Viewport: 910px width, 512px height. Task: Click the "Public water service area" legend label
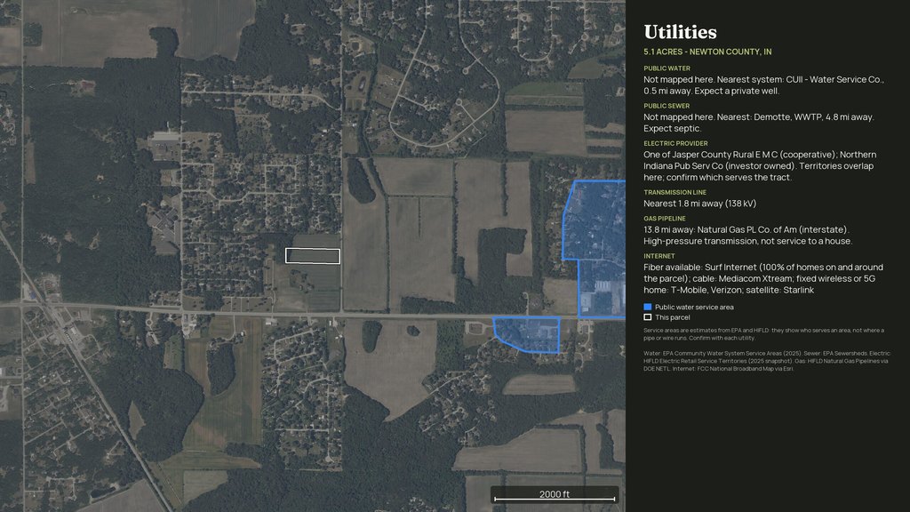694,307
